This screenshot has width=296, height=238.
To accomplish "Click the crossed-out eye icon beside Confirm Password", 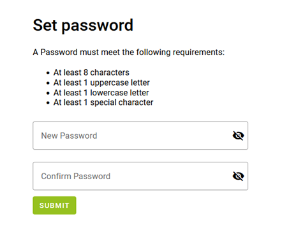I will tap(238, 176).
